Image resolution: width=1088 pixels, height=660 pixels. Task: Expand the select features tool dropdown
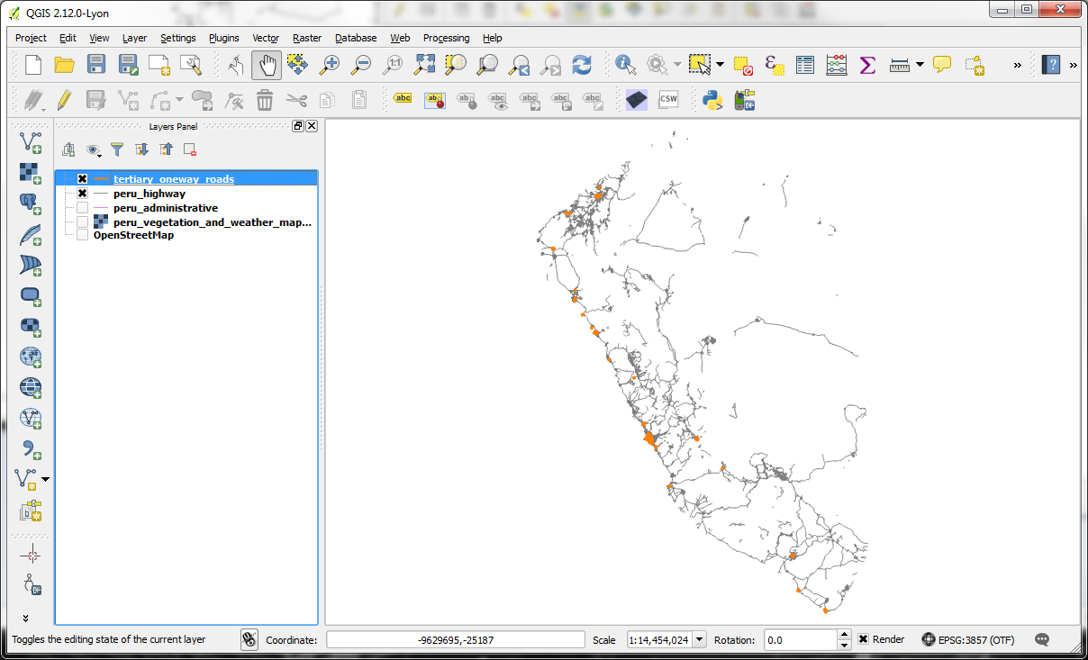point(720,65)
